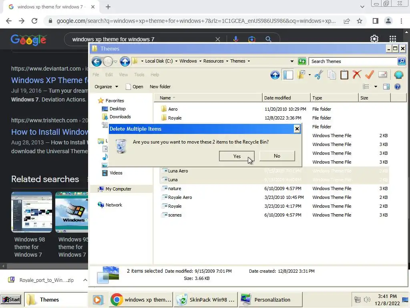Viewport: 410px width, 308px height.
Task: Click the red X Delete toolbar icon
Action: point(357,75)
